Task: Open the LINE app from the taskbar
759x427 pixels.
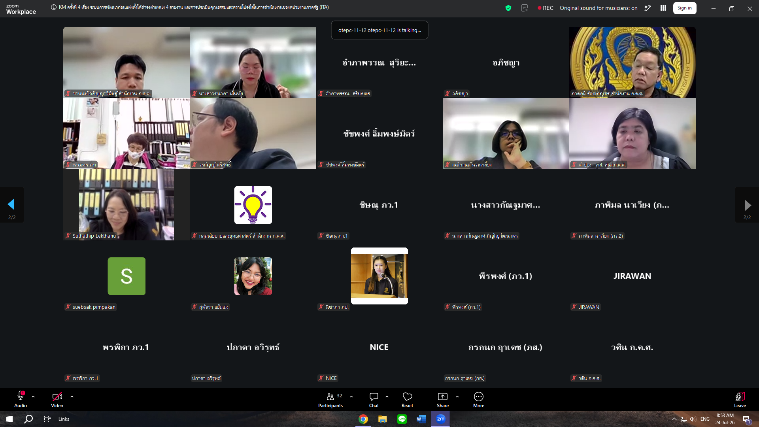Action: 402,419
